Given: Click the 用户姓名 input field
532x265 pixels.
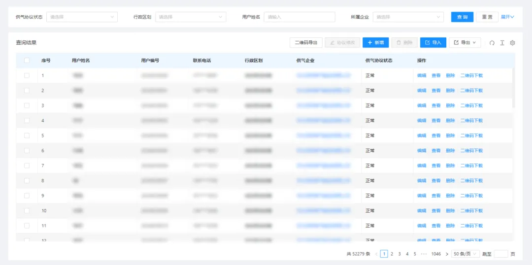Looking at the screenshot, I should [299, 17].
